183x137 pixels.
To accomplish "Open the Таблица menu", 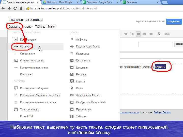I will pyautogui.click(x=40, y=27).
